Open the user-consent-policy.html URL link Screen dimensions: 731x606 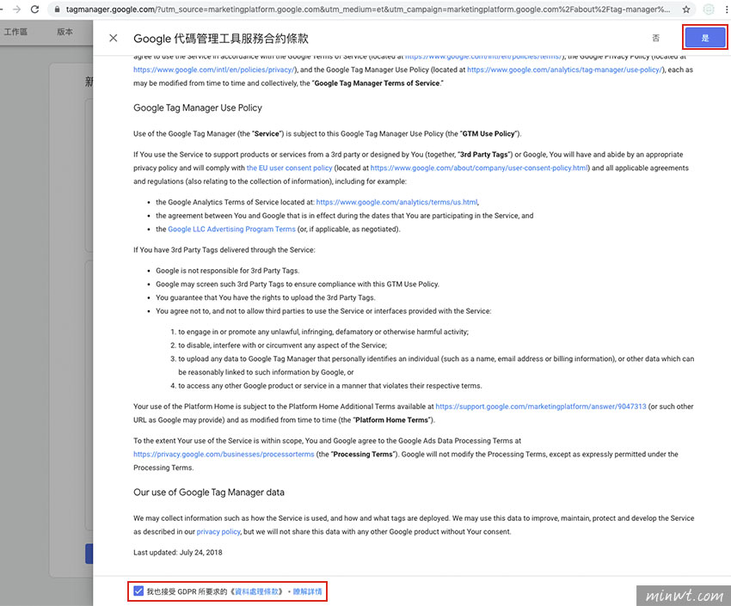[479, 168]
